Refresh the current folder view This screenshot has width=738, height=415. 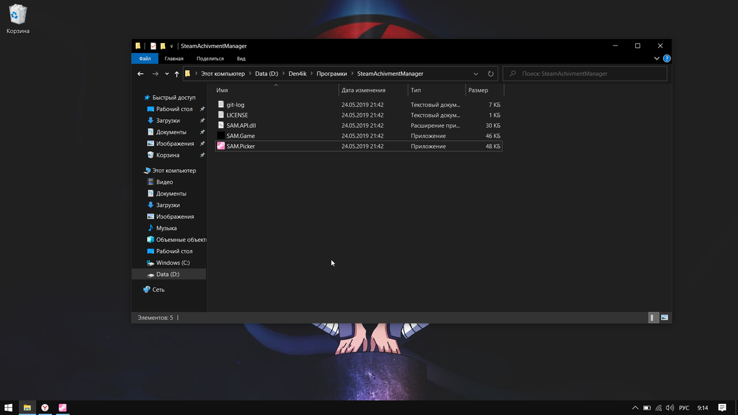click(x=491, y=74)
